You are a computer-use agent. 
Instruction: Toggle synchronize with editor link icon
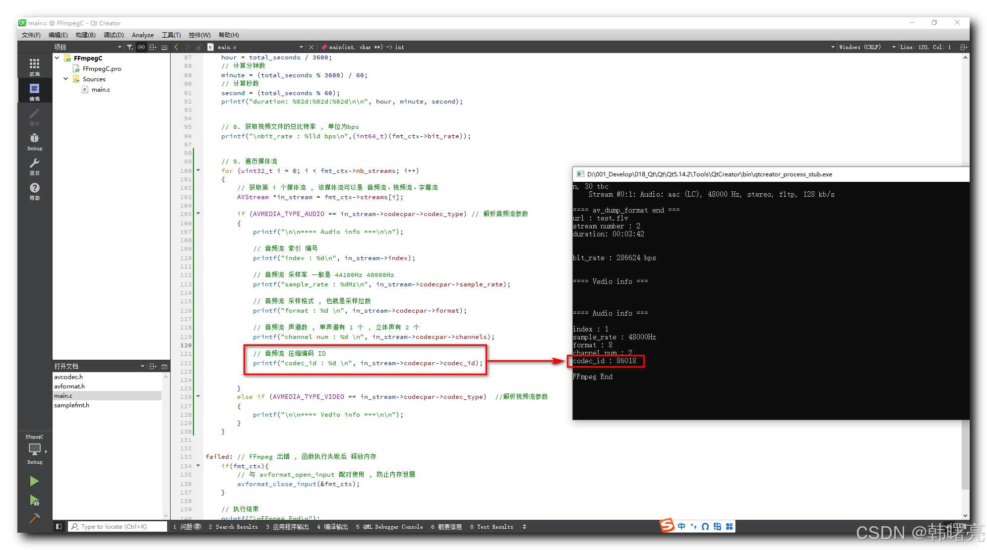coord(141,47)
